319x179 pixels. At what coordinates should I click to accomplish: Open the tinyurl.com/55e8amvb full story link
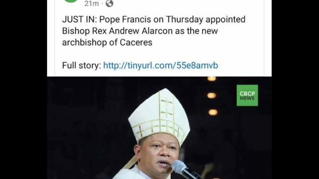pos(160,65)
